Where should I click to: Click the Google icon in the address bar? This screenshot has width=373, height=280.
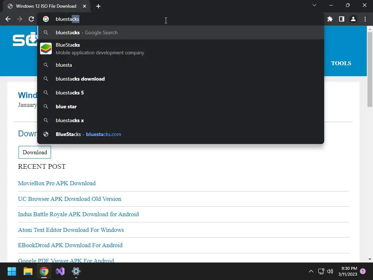(x=46, y=19)
